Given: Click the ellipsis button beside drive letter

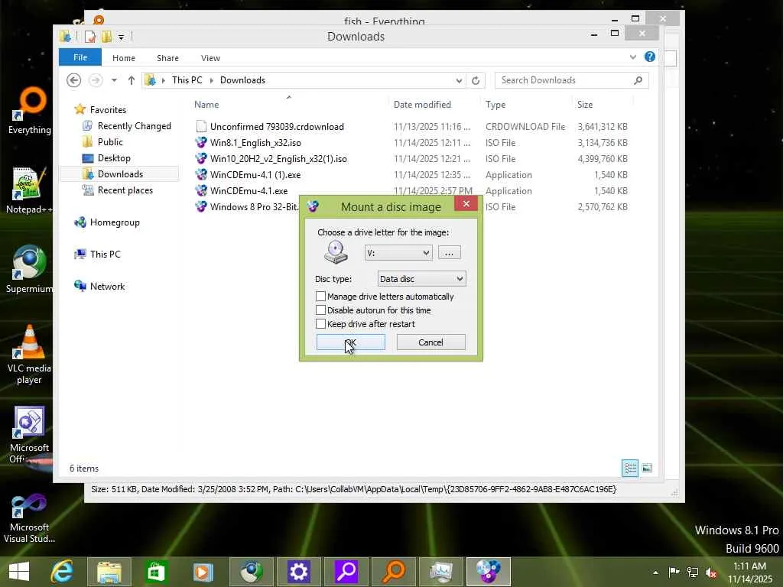Looking at the screenshot, I should [x=449, y=252].
